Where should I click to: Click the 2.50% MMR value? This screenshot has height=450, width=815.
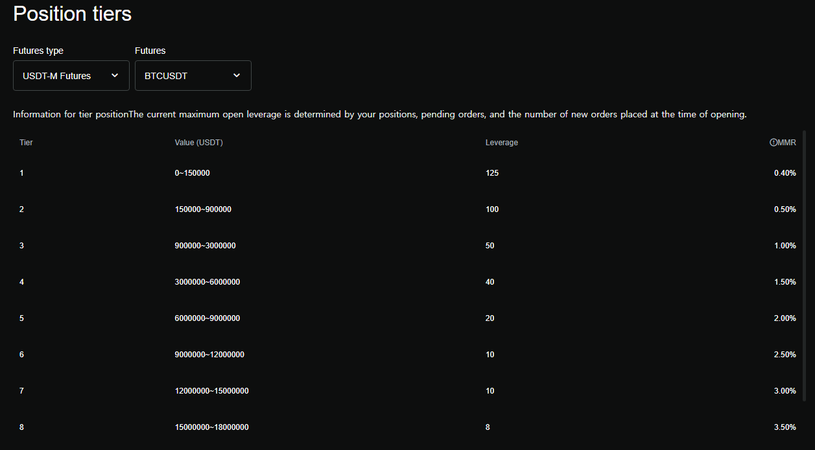[785, 355]
